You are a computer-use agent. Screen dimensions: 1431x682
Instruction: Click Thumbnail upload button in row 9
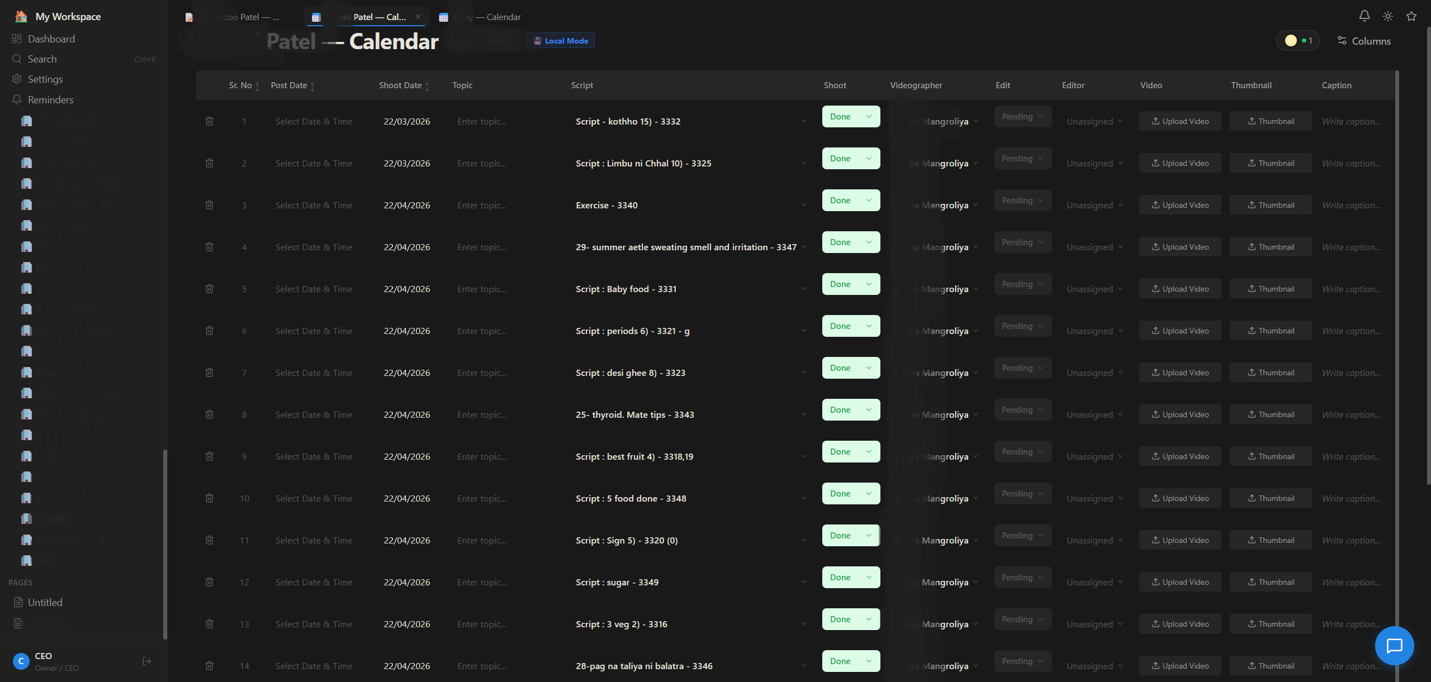[x=1271, y=456]
